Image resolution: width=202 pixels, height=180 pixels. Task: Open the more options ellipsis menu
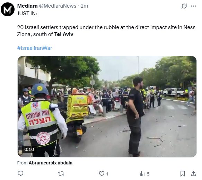pyautogui.click(x=193, y=6)
